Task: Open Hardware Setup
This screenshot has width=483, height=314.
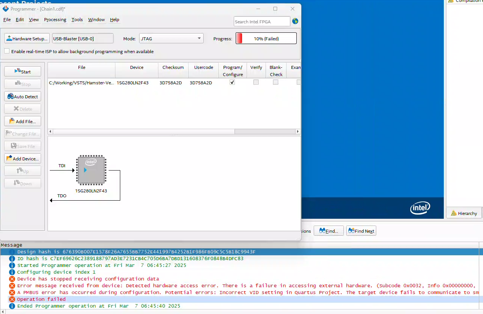Action: [x=27, y=38]
